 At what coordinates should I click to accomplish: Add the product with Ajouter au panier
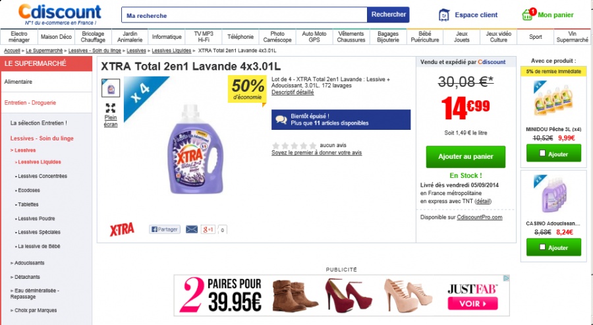point(466,157)
